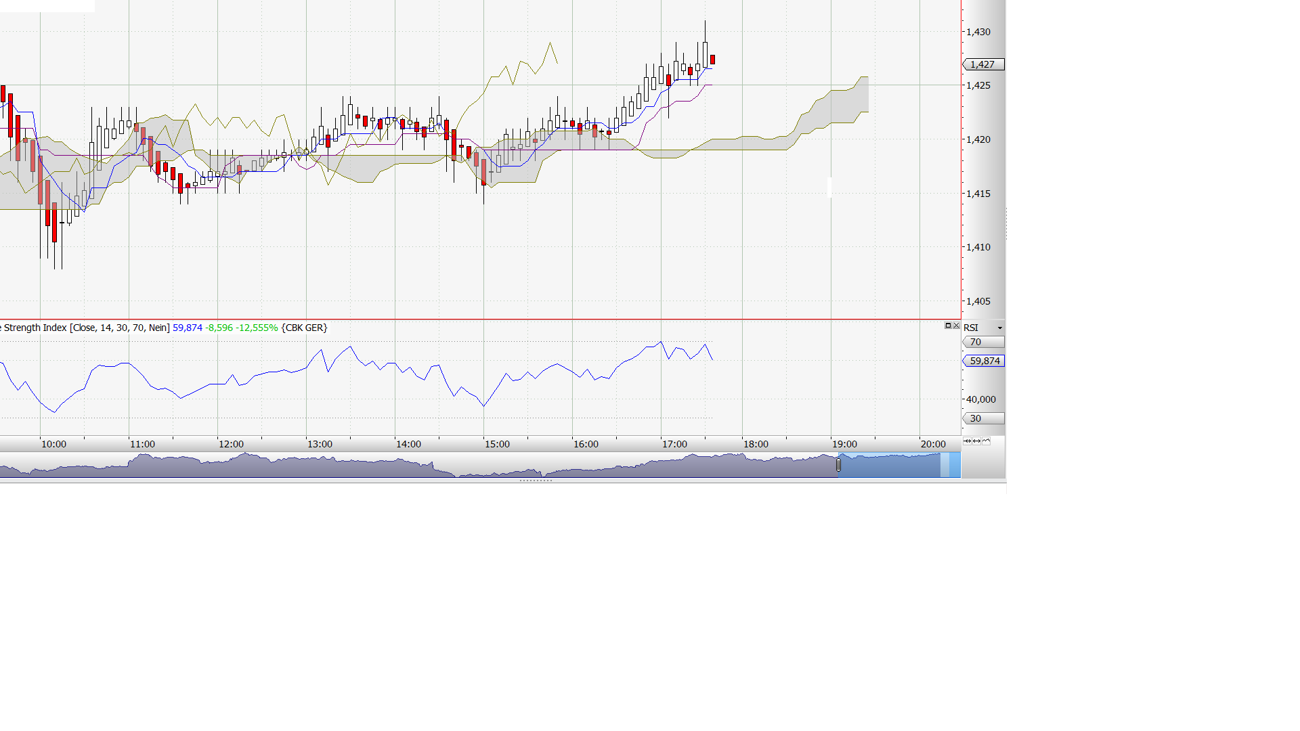1300x731 pixels.
Task: Click the green {CBK GER} symbol label
Action: [x=305, y=328]
